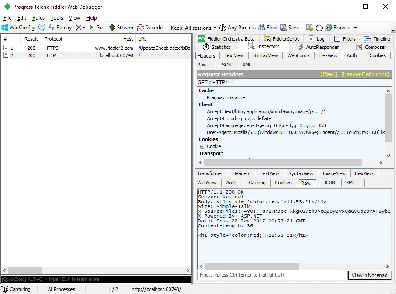Open the response ImageView tab

pyautogui.click(x=334, y=173)
